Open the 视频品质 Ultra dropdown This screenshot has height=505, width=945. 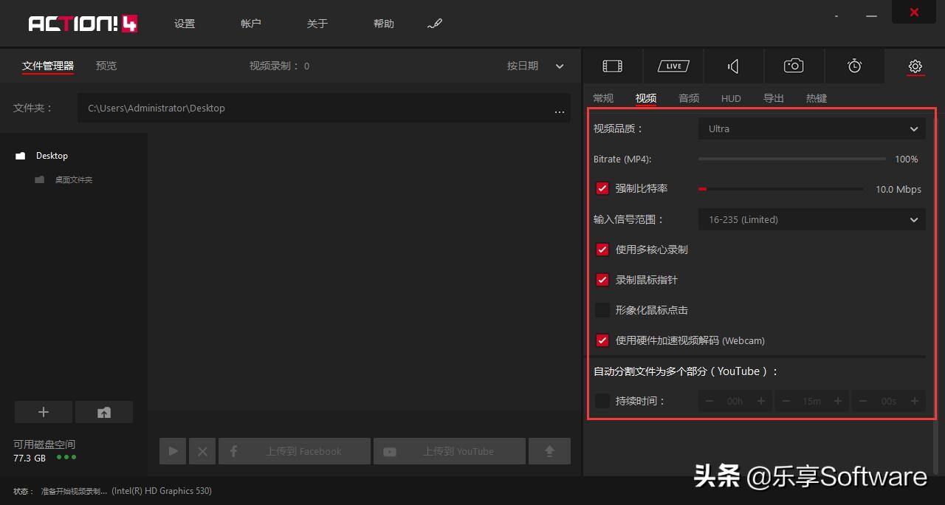[811, 128]
